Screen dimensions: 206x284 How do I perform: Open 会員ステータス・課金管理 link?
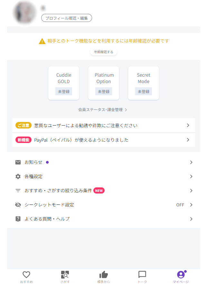tap(103, 110)
